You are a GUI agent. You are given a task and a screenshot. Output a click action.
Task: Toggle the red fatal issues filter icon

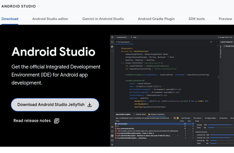(175, 118)
